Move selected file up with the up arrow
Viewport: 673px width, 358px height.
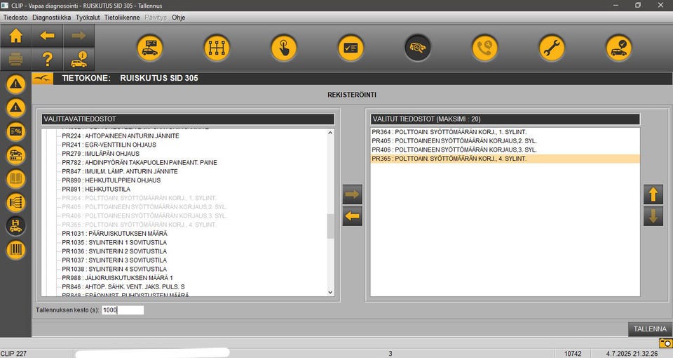point(653,194)
